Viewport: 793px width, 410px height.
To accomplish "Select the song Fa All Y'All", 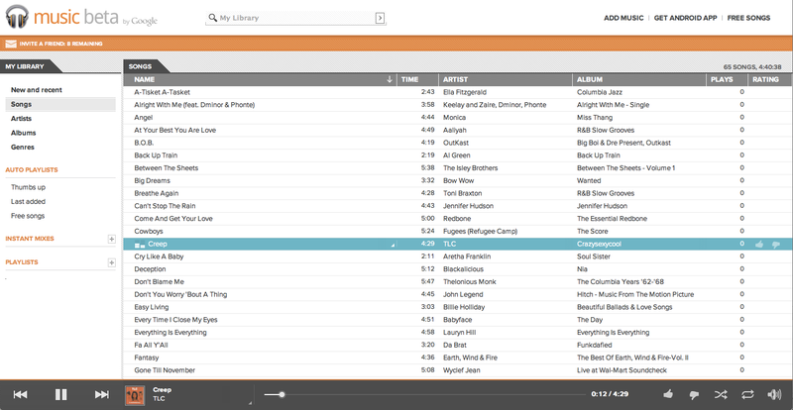I will pyautogui.click(x=151, y=346).
